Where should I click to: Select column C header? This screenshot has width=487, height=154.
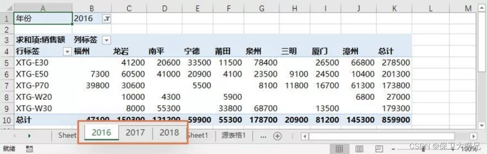[129, 8]
